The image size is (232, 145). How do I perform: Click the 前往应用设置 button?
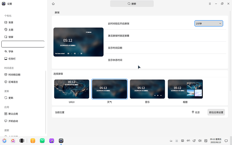pyautogui.click(x=216, y=112)
